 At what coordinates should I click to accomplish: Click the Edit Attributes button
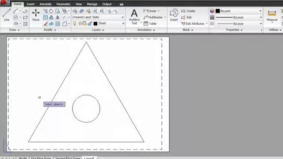193,23
